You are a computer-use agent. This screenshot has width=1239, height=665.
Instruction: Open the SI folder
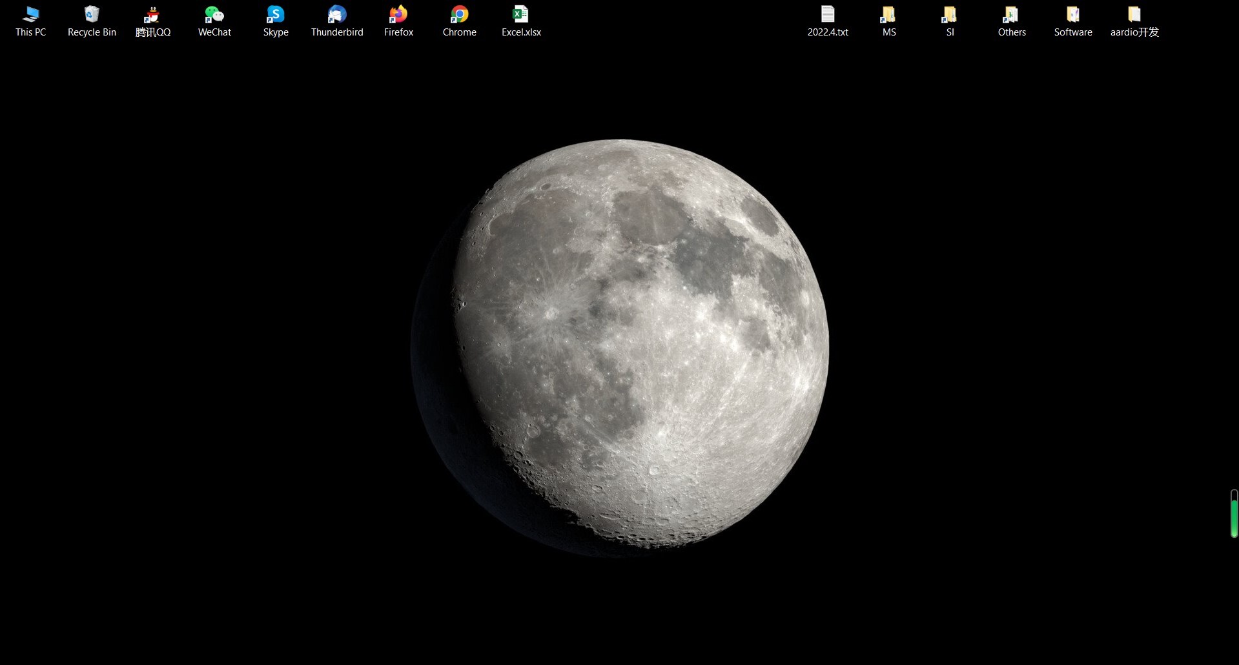point(949,14)
